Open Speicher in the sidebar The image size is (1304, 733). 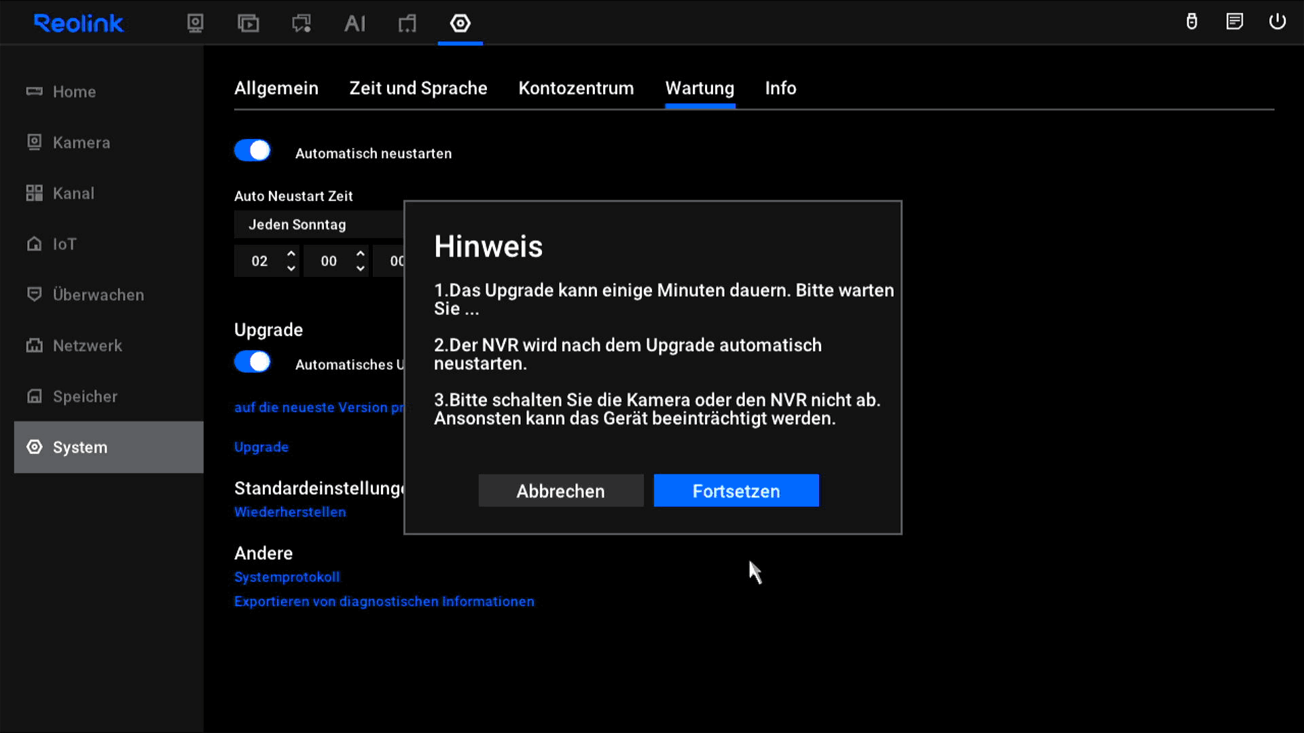tap(109, 396)
